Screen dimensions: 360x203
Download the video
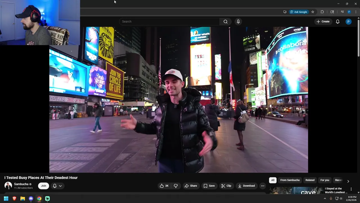[x=246, y=186]
